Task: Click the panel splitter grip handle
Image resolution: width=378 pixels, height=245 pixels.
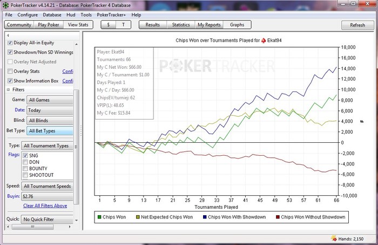Action: [x=81, y=130]
